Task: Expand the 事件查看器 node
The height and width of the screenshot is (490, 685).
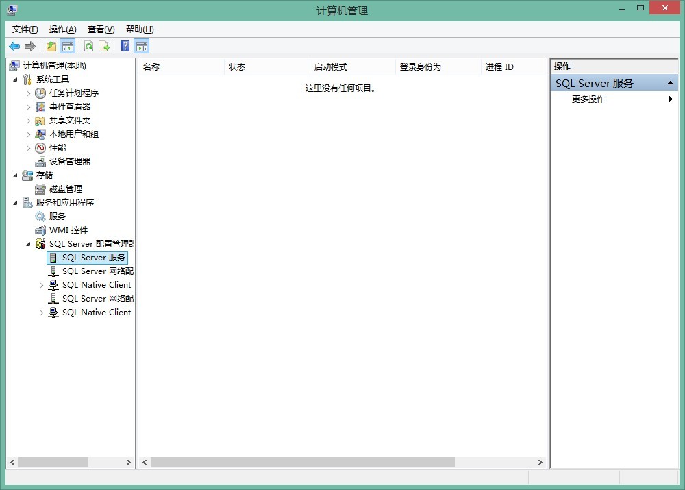Action: 28,107
